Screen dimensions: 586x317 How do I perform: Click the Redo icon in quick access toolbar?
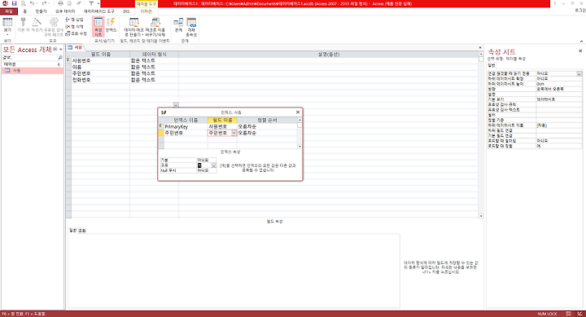44,3
